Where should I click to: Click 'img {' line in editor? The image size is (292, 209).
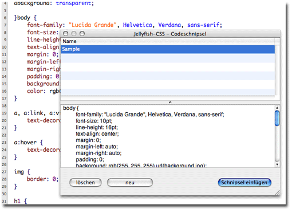click(22, 172)
